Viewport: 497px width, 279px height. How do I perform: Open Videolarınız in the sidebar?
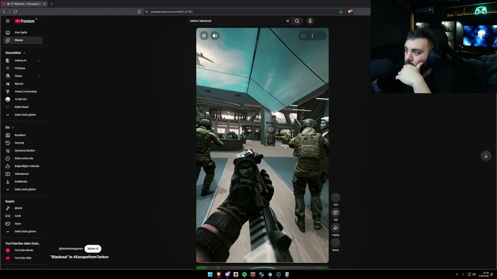[x=23, y=174]
